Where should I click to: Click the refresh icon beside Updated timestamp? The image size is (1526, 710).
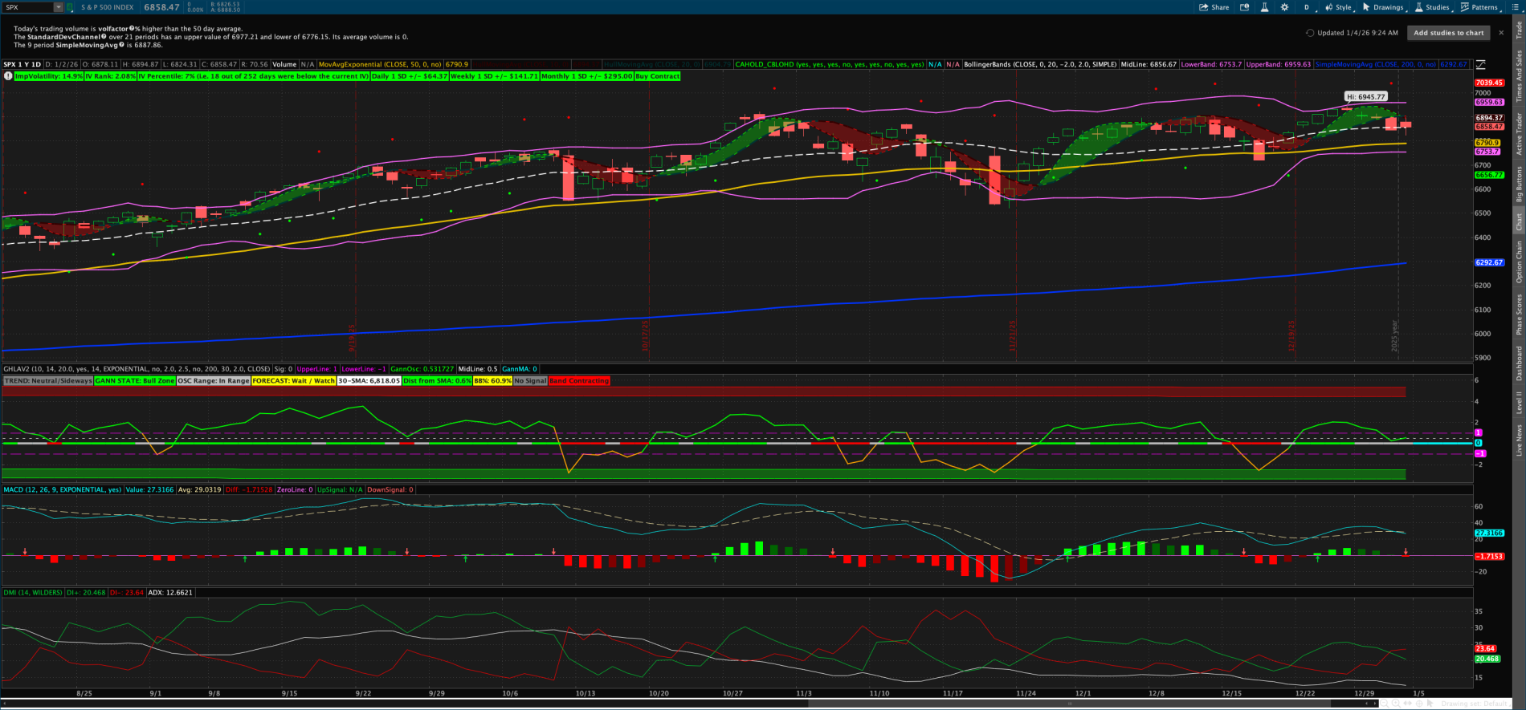(1310, 33)
